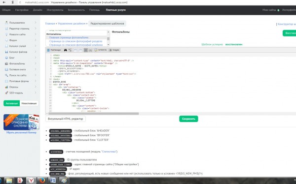296x184 pixels.
Task: Open the Настройки top menu
Action: click(x=22, y=10)
